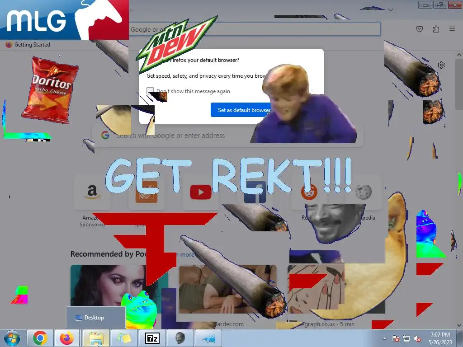The width and height of the screenshot is (463, 347).
Task: Check 'Don't show this message again'
Action: tap(150, 91)
